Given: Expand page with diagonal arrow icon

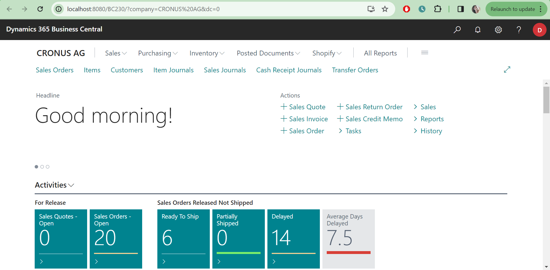Looking at the screenshot, I should (507, 70).
